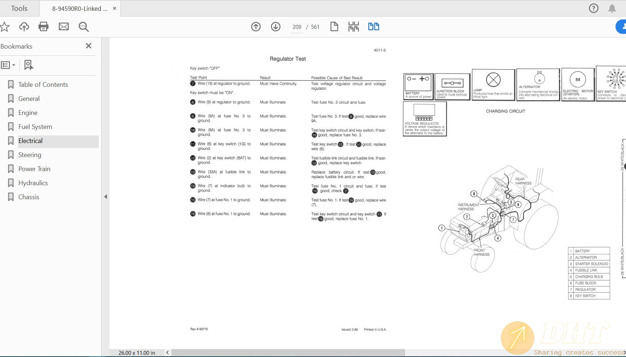
Task: Open the bookmark options dropdown arrow
Action: click(13, 65)
